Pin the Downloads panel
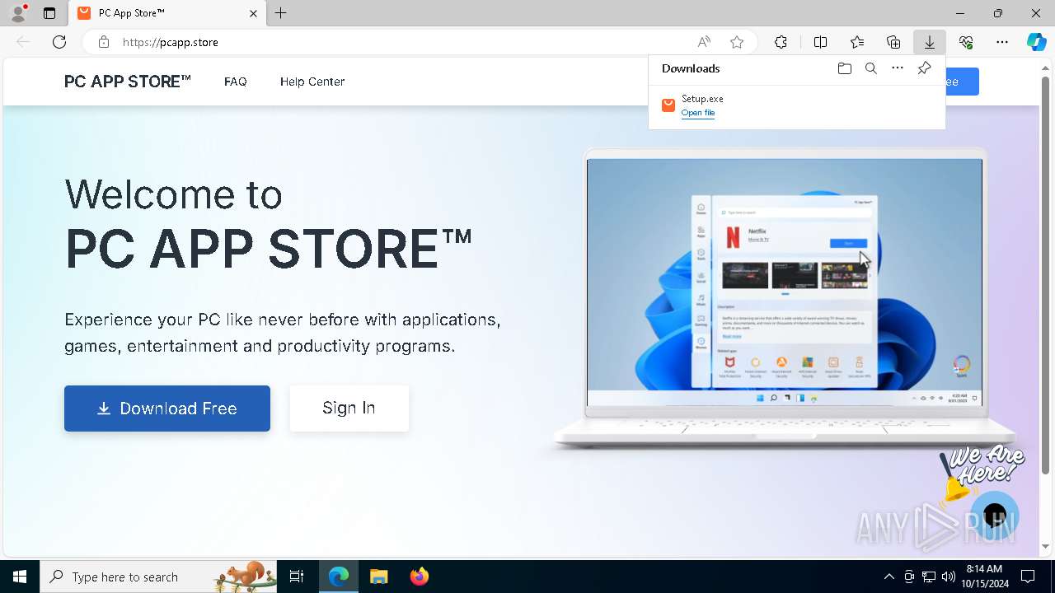Image resolution: width=1055 pixels, height=593 pixels. pyautogui.click(x=924, y=68)
